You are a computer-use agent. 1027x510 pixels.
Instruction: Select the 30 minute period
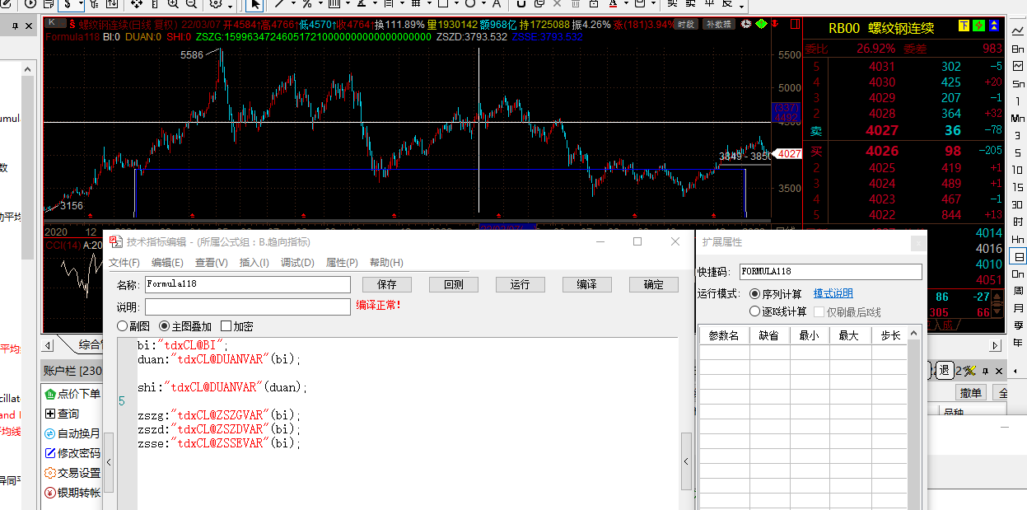[1019, 204]
